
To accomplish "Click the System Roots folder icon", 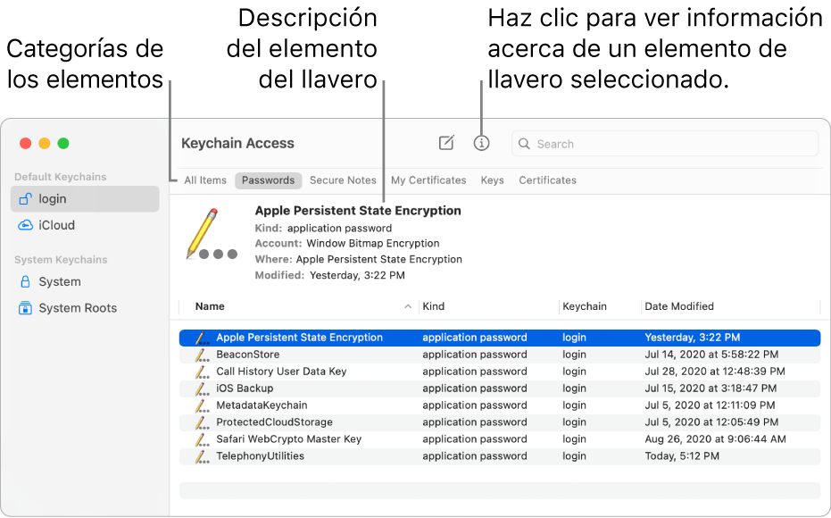I will (25, 308).
